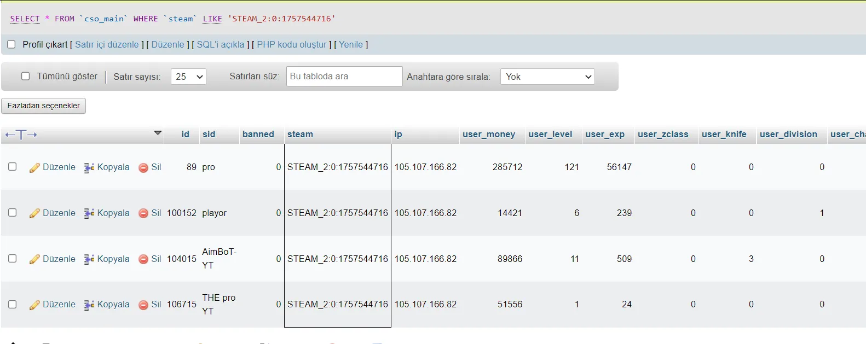Click the red delete icon for row 104015
The image size is (866, 344).
(143, 259)
